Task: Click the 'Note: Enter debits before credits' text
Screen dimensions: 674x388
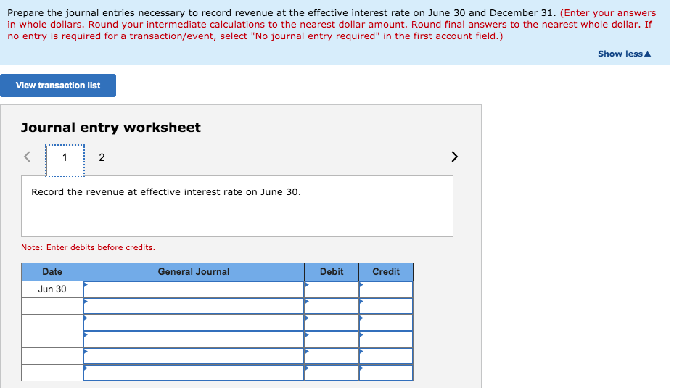Action: (x=88, y=247)
